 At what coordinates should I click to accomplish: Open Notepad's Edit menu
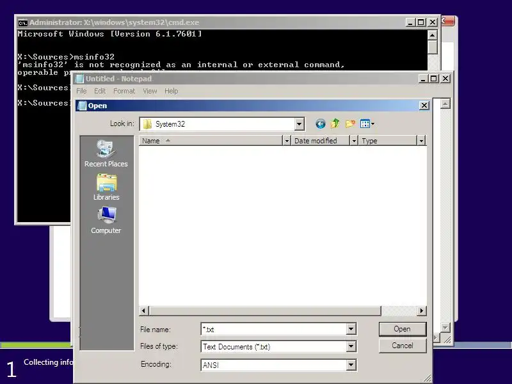tap(100, 91)
